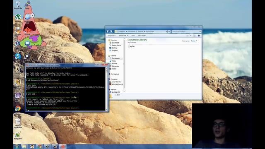This screenshot has width=265, height=149.
Task: Open the address bar history dropdown
Action: pyautogui.click(x=166, y=31)
